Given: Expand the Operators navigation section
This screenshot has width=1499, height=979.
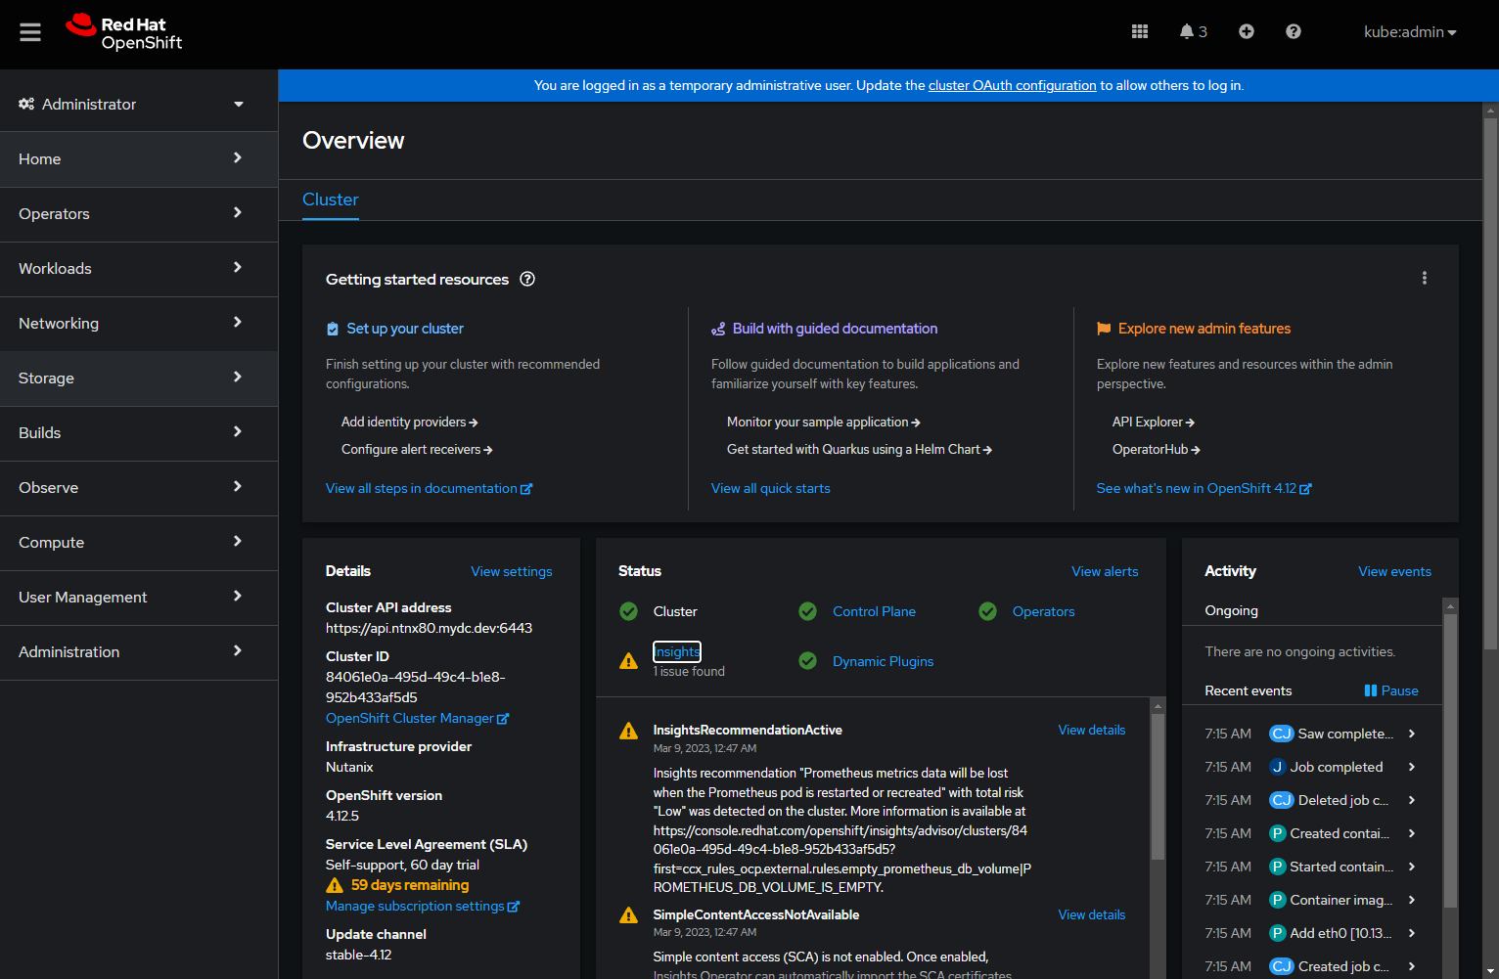Looking at the screenshot, I should pos(139,214).
